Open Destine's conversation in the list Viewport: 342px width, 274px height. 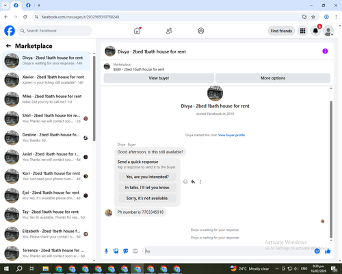click(x=46, y=138)
